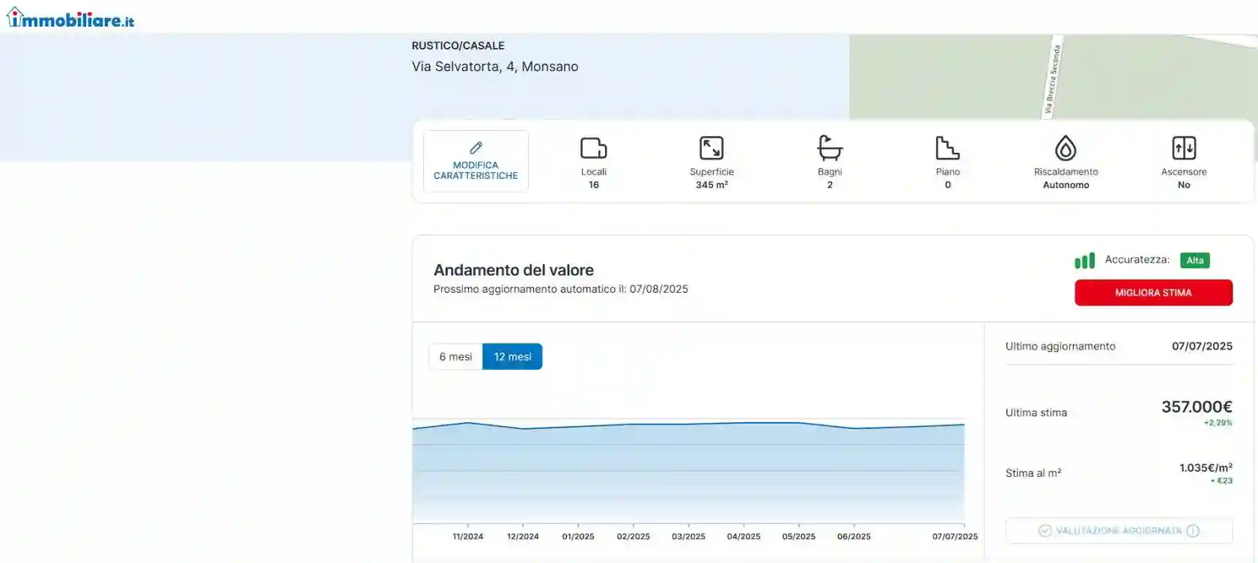
Task: Click the 07/07/2025 point on the chart axis
Action: 955,537
